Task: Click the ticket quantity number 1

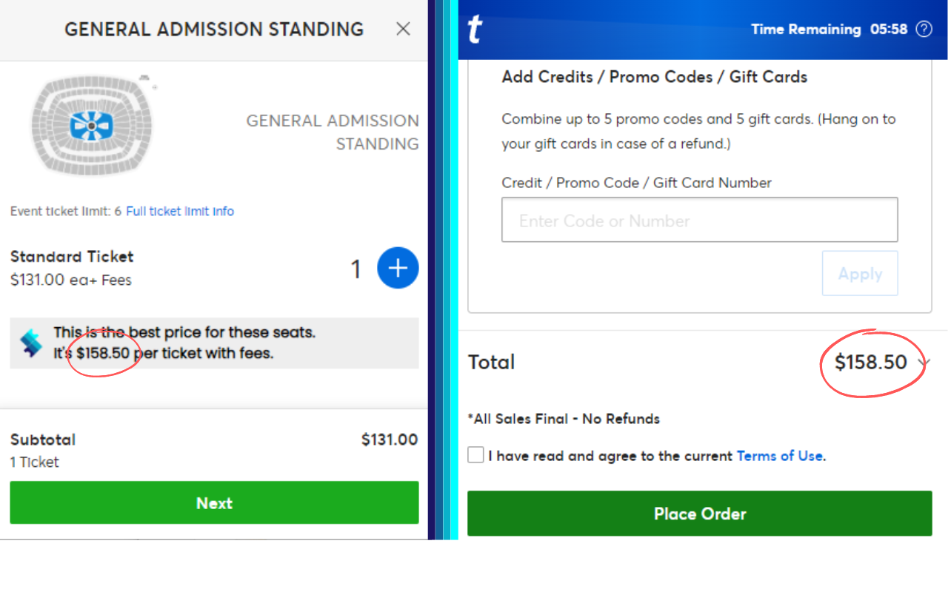Action: (x=356, y=269)
